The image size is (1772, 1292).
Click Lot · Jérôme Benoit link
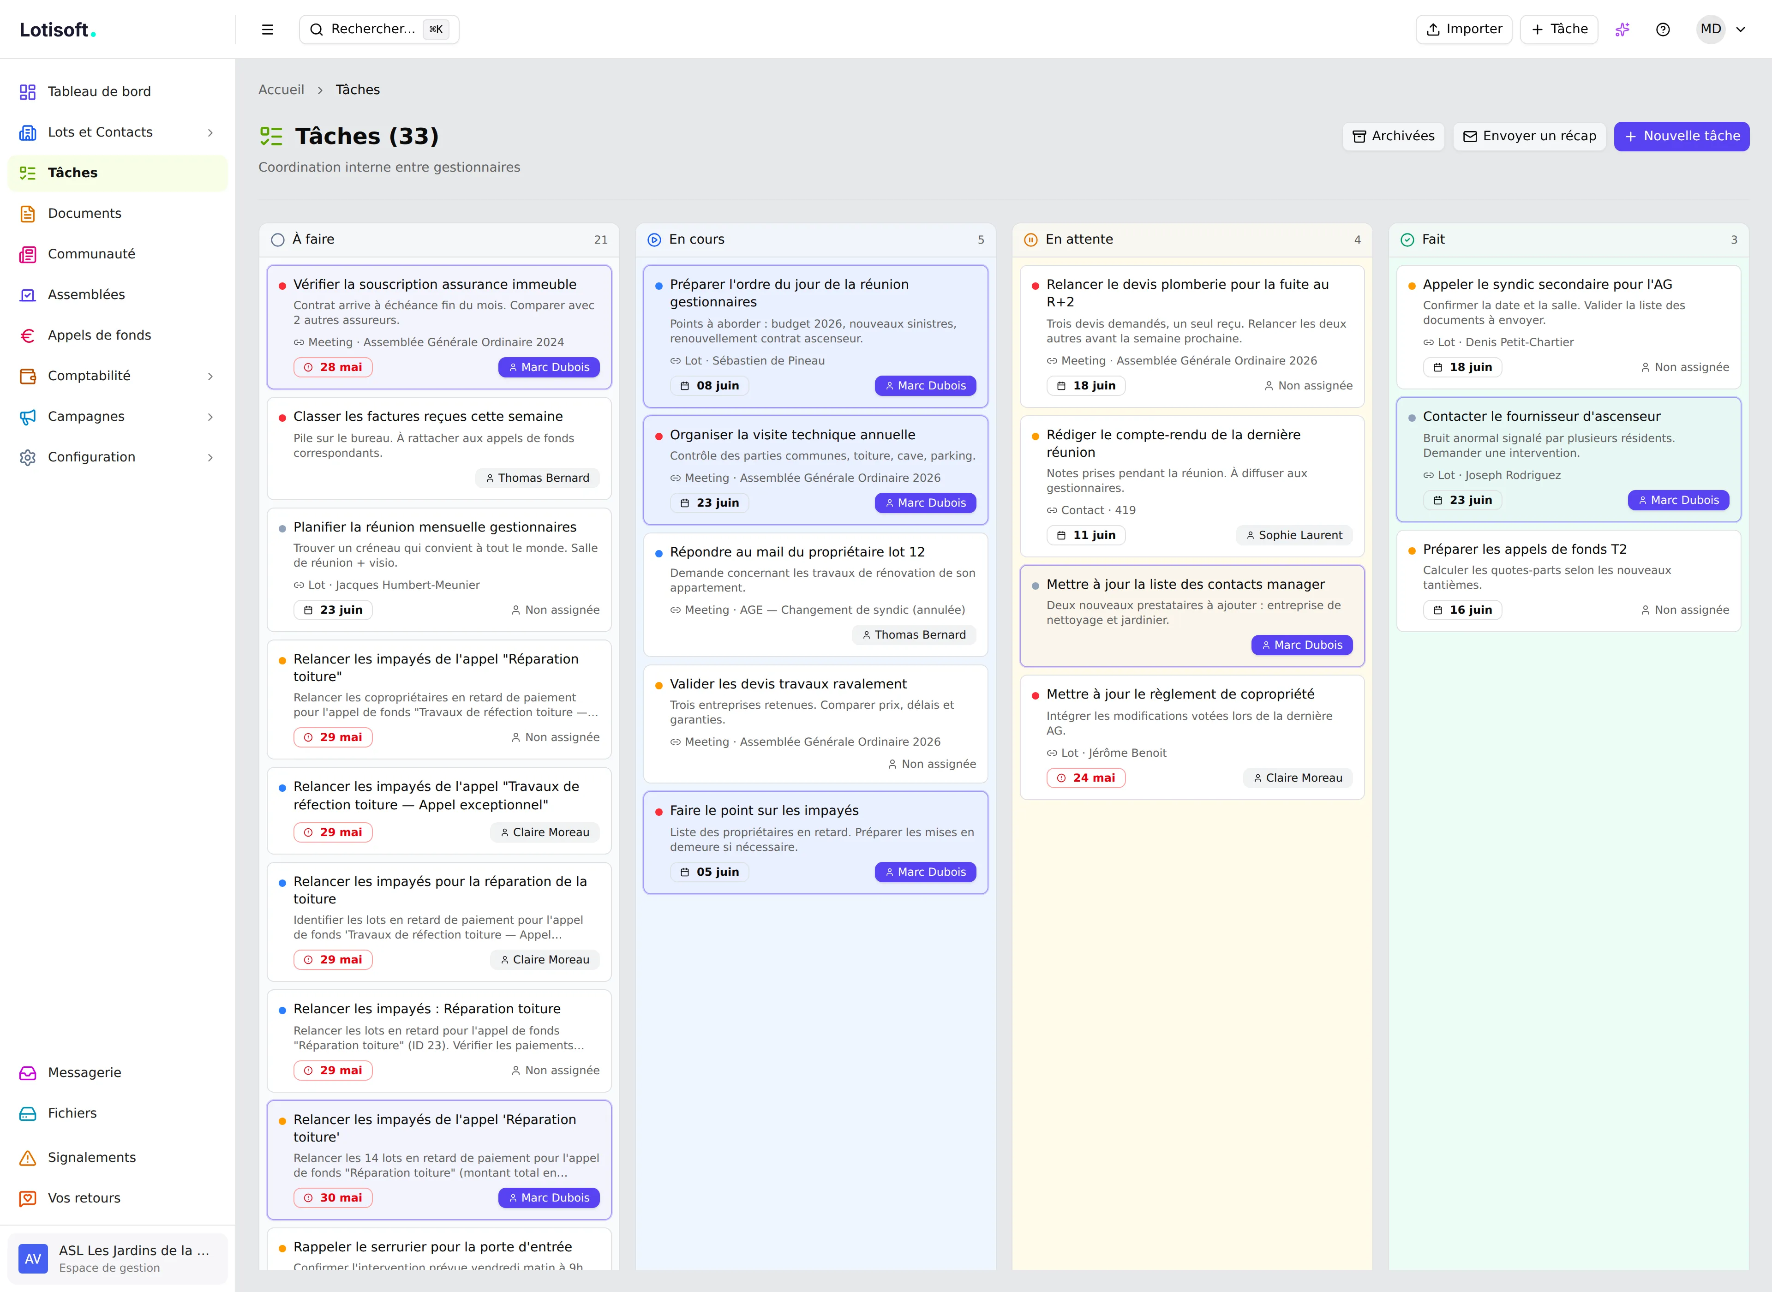coord(1107,753)
